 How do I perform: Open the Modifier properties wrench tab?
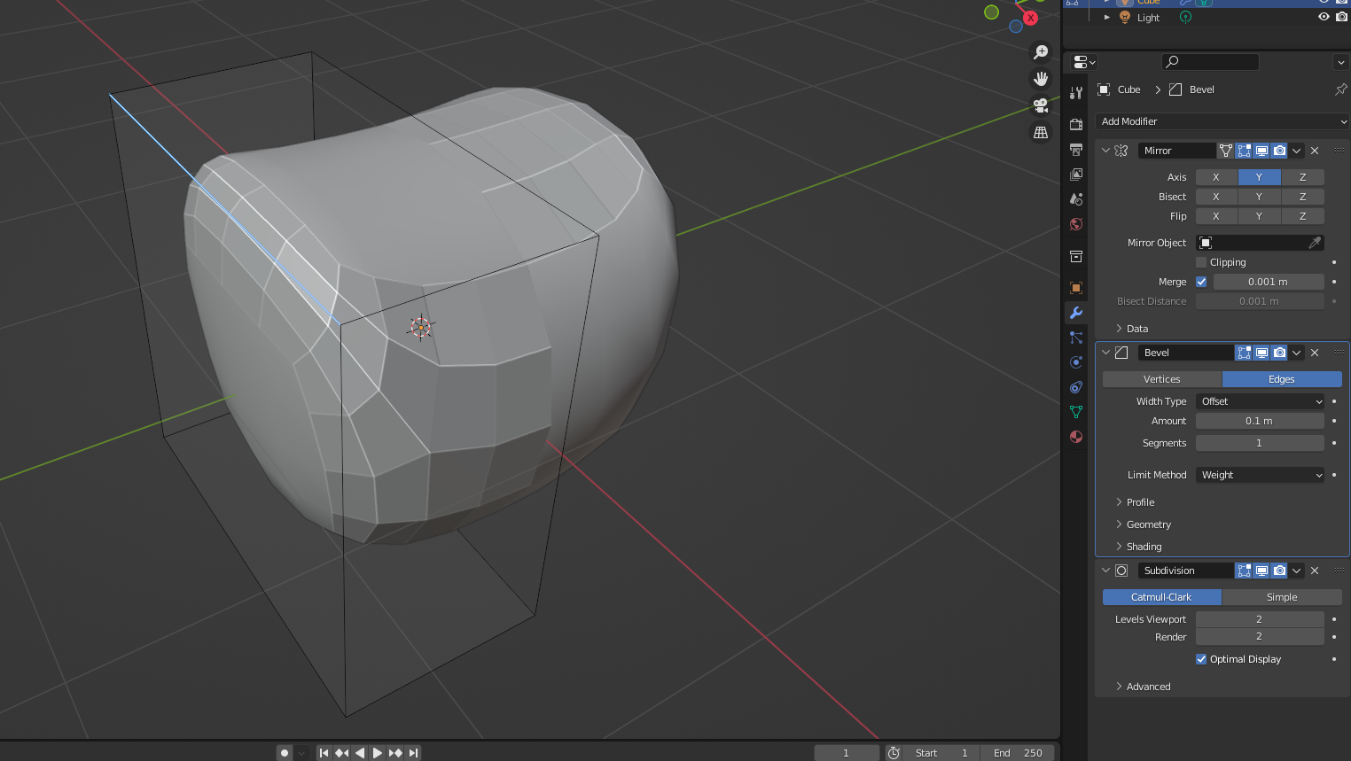1076,313
